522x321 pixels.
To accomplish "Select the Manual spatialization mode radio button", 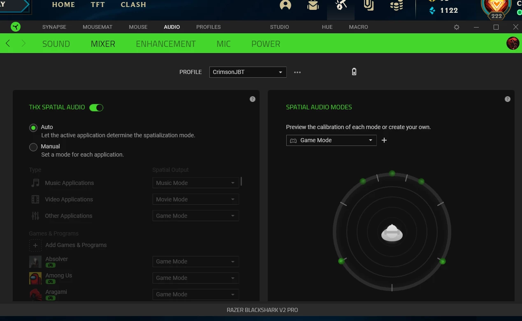I will pyautogui.click(x=33, y=147).
